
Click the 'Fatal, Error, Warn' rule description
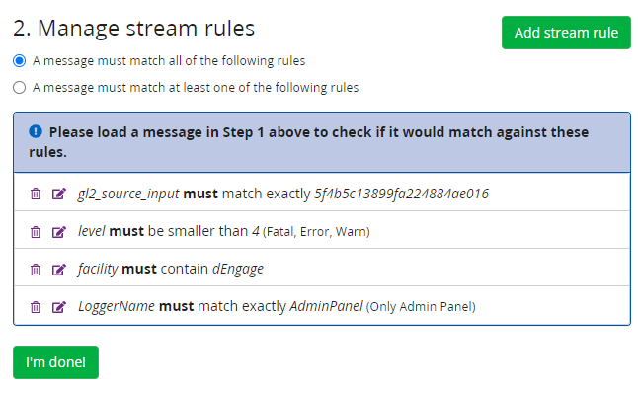tap(316, 232)
